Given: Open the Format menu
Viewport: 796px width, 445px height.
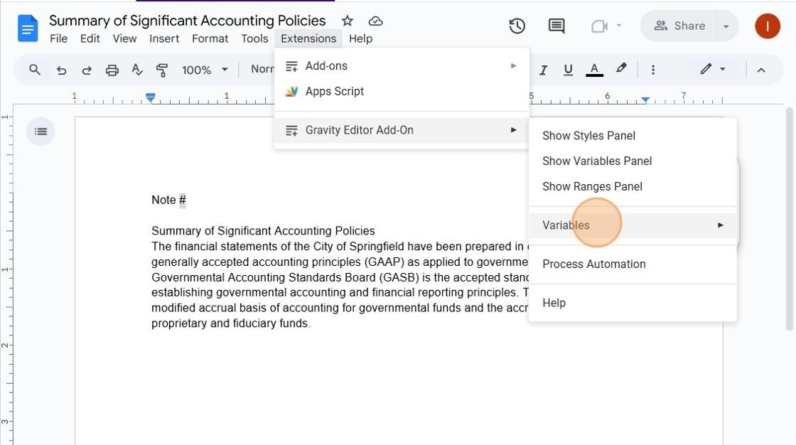Looking at the screenshot, I should [x=210, y=38].
